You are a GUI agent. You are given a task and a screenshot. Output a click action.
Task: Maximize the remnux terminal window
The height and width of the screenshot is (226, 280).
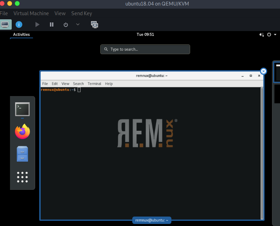click(x=251, y=76)
